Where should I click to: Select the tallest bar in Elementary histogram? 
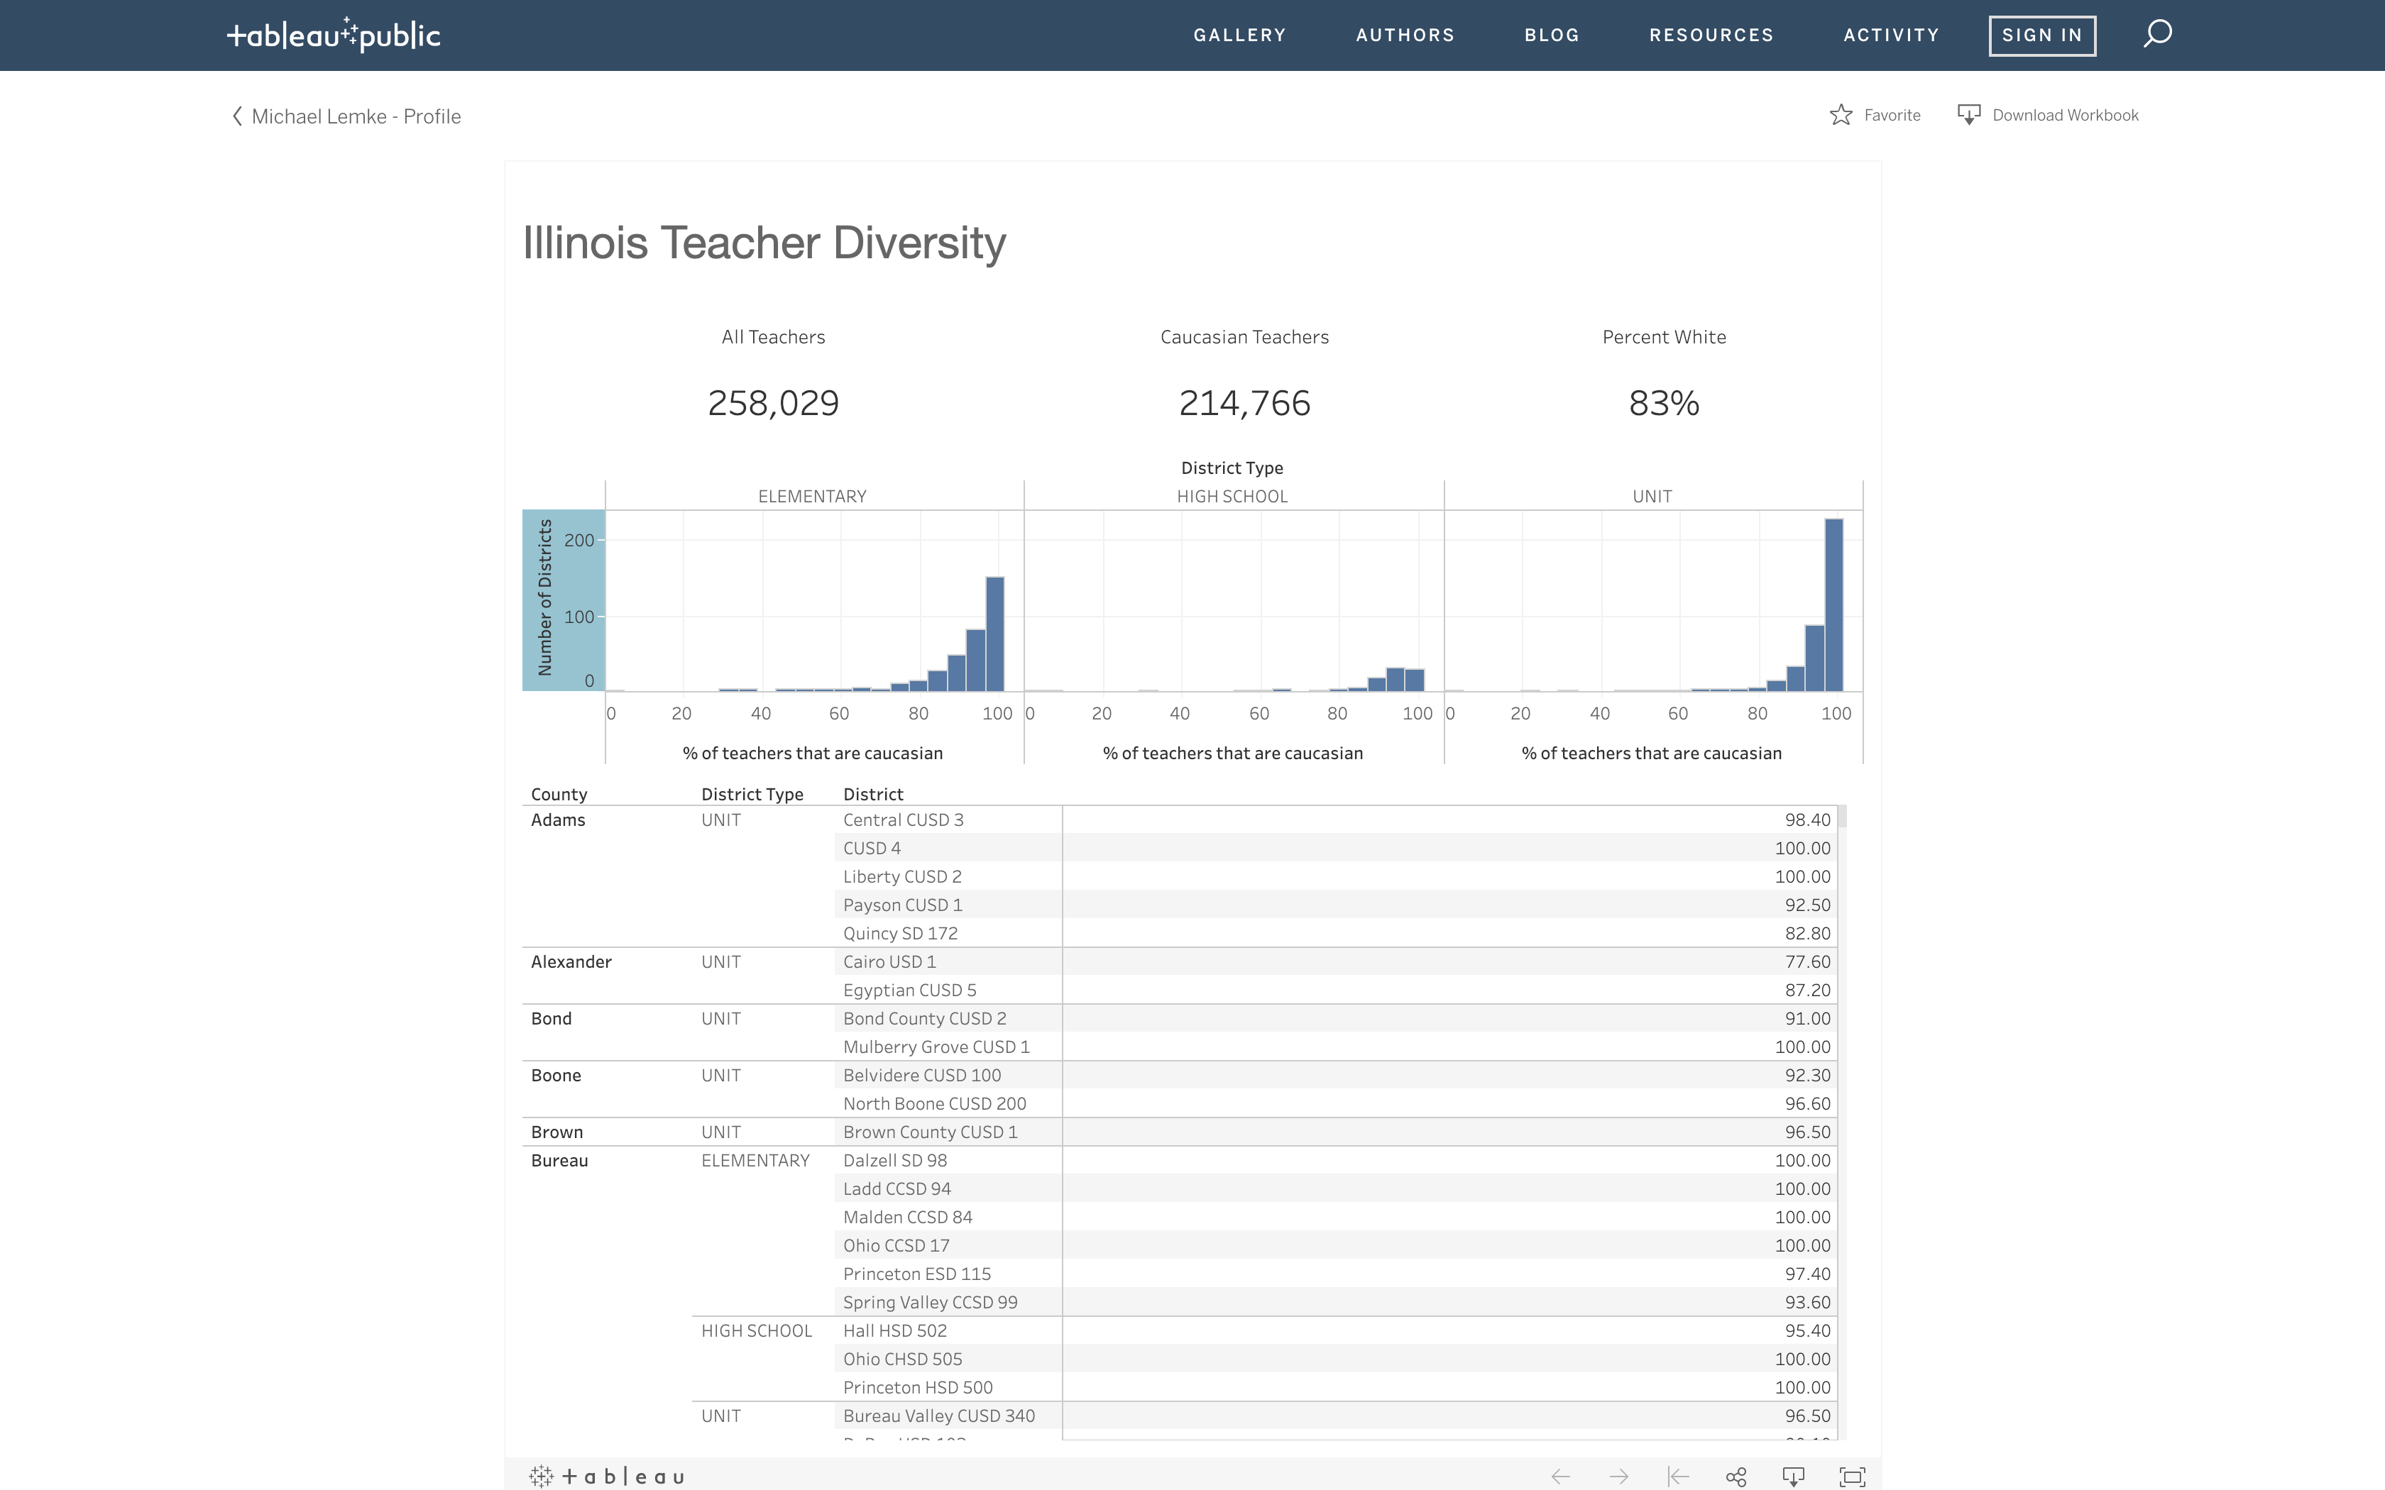994,634
